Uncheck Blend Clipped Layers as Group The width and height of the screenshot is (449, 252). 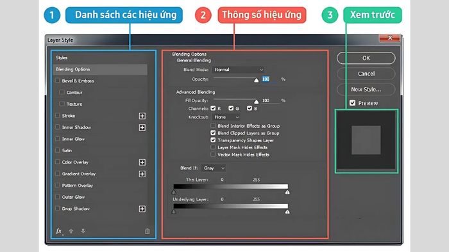pos(213,132)
